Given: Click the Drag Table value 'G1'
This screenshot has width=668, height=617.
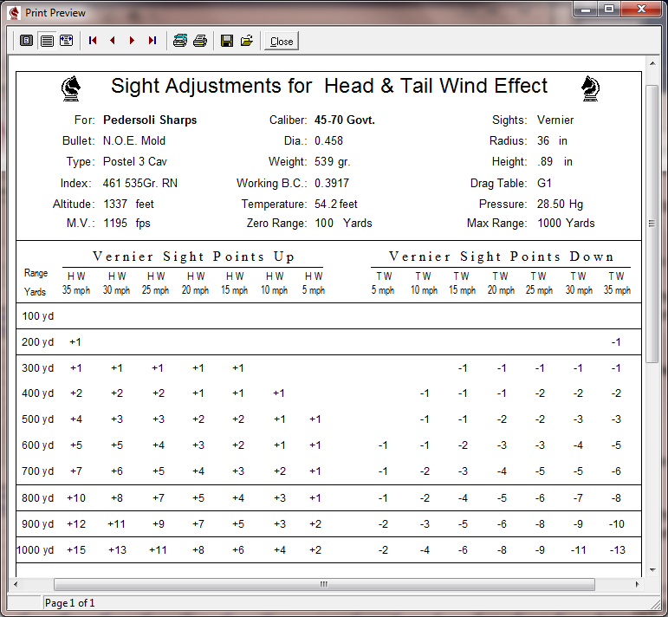Looking at the screenshot, I should pyautogui.click(x=544, y=183).
